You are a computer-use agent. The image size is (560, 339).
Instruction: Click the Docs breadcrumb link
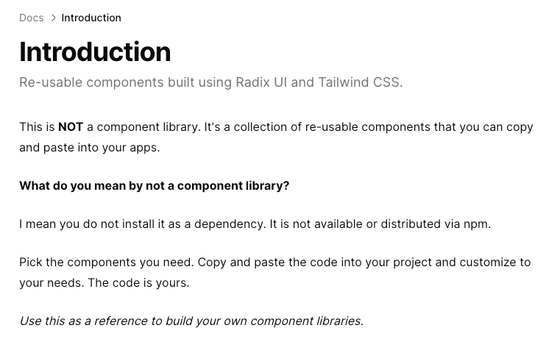pos(32,18)
